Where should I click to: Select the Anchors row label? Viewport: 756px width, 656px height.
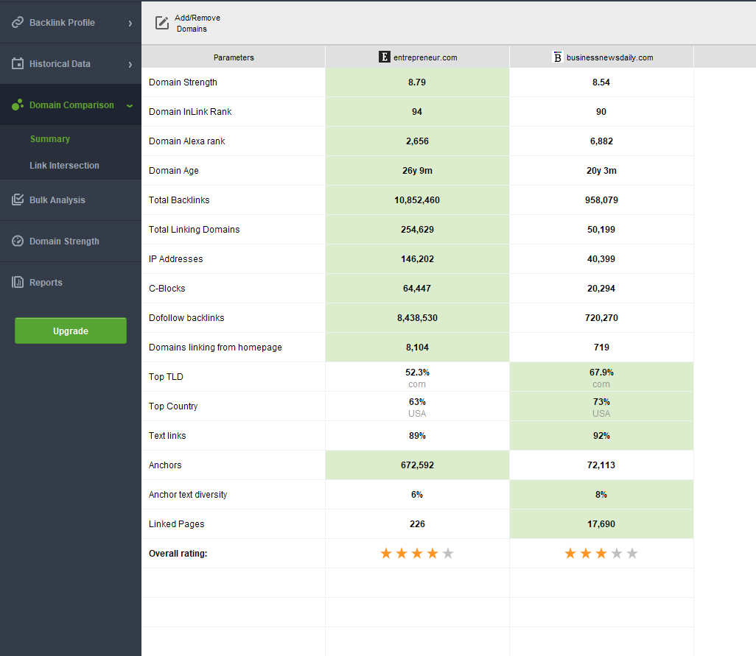point(165,465)
